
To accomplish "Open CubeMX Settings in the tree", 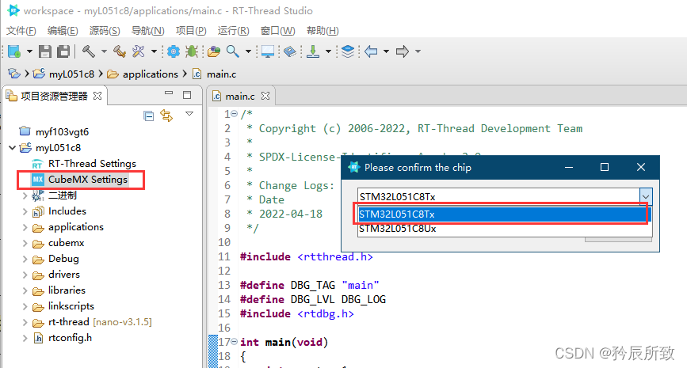I will point(88,180).
